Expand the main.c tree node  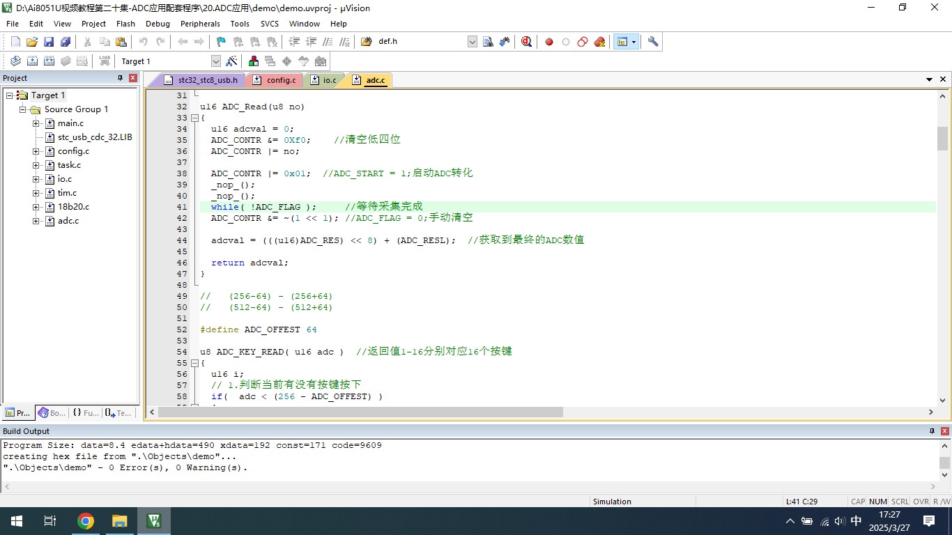pyautogui.click(x=36, y=123)
